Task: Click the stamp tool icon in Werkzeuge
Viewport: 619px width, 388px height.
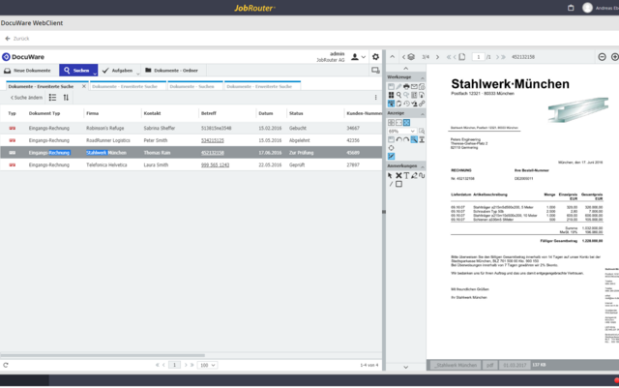Action: click(414, 104)
